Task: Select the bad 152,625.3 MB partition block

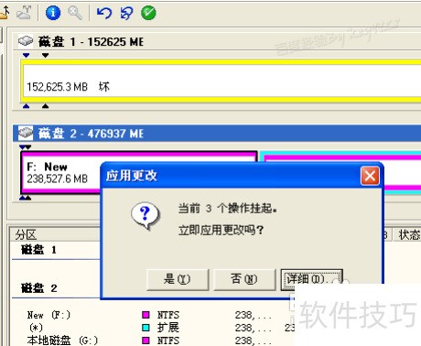Action: tap(221, 81)
